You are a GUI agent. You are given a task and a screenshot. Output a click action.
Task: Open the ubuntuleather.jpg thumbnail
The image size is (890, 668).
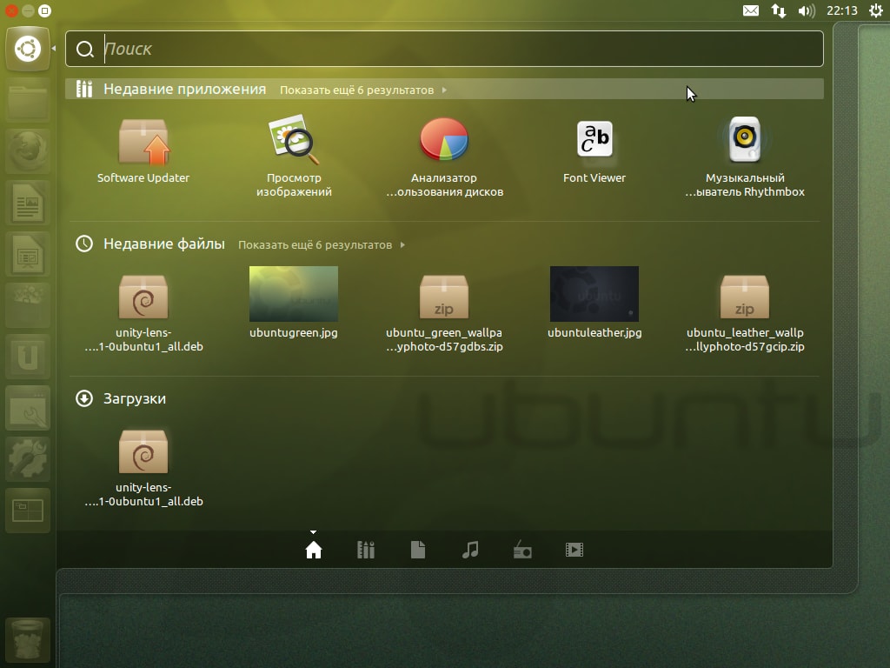pyautogui.click(x=594, y=302)
